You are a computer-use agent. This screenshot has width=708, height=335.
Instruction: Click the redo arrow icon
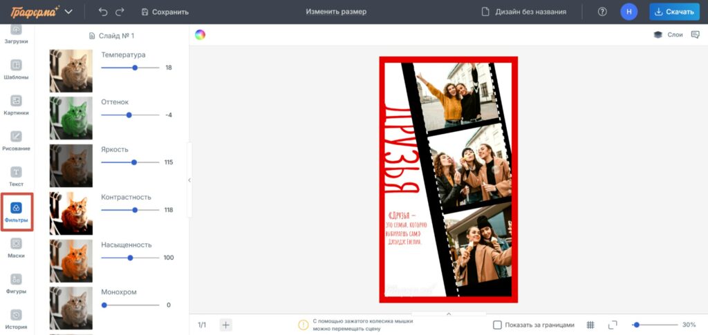coord(120,12)
